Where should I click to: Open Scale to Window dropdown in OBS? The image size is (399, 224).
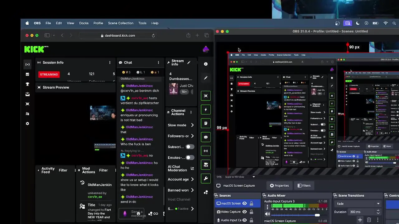point(240,177)
